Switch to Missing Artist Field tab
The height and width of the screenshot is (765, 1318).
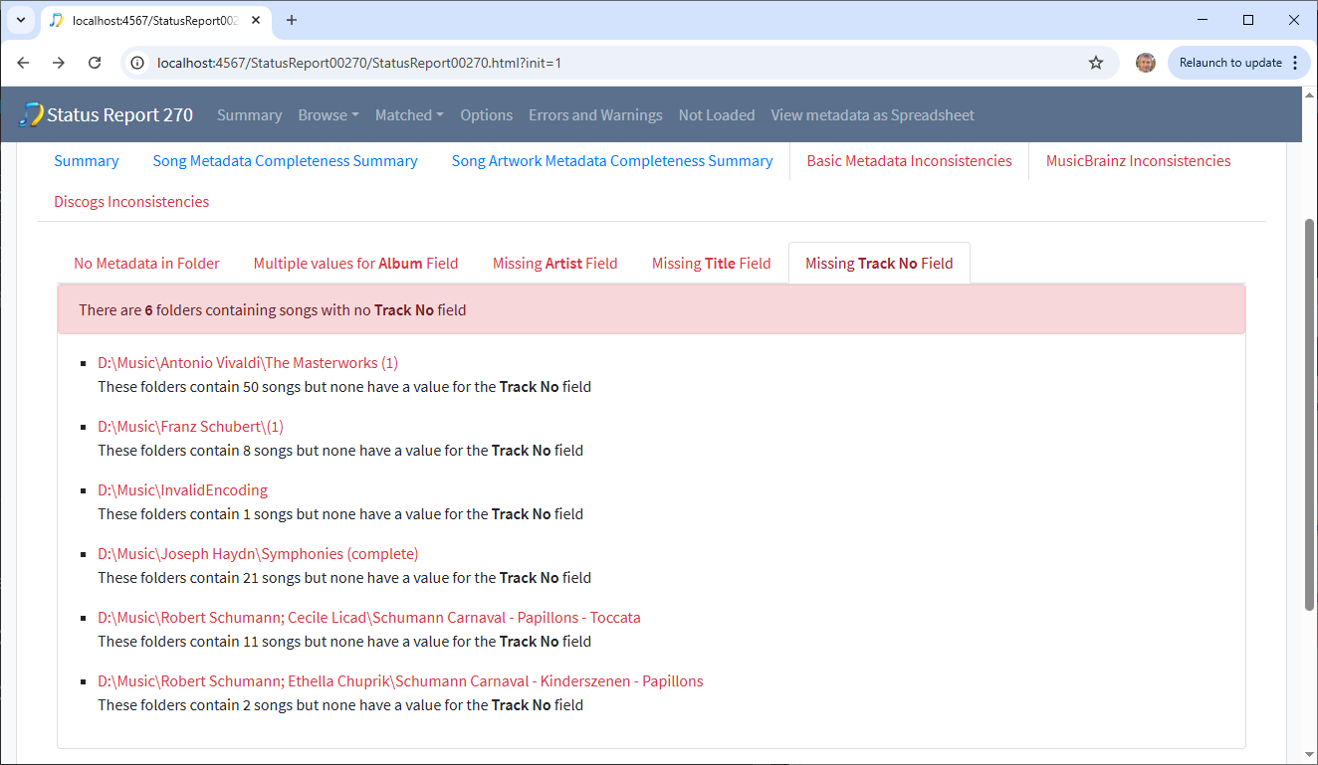(x=554, y=264)
